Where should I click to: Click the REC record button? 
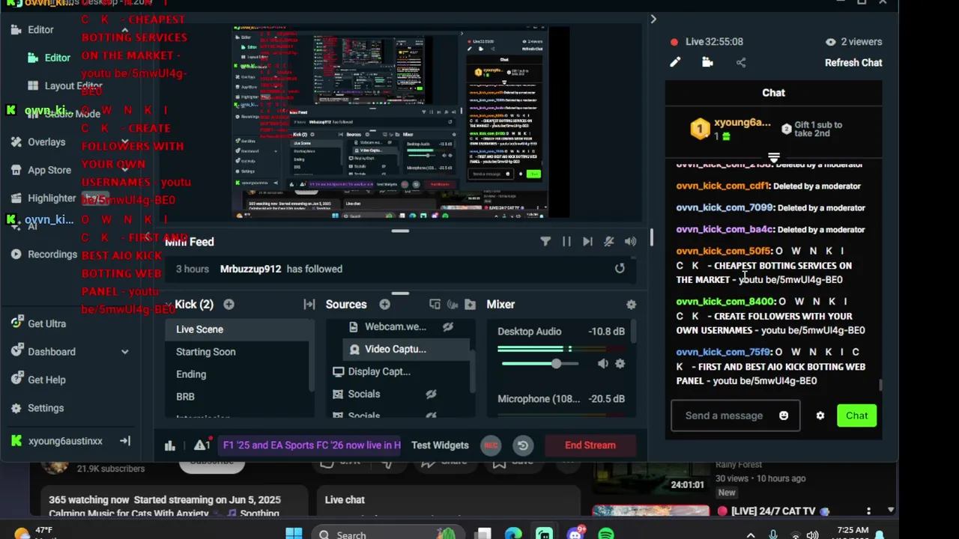pos(491,445)
